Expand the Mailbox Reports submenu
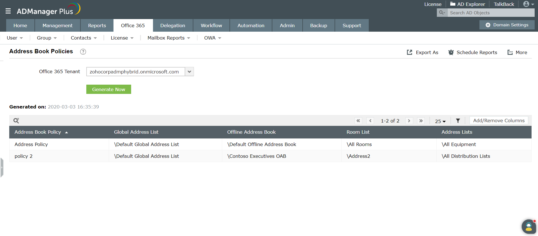The width and height of the screenshot is (538, 236). 169,38
